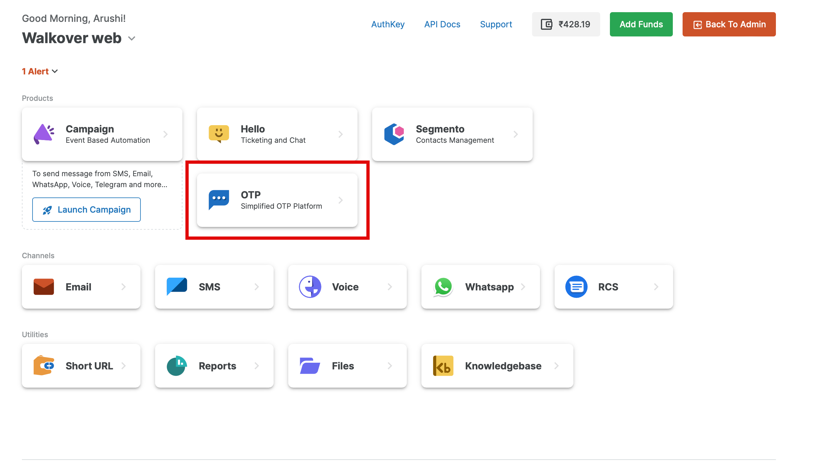Open the Hello Ticketing and Chat subtitle
Image resolution: width=813 pixels, height=466 pixels.
(273, 140)
